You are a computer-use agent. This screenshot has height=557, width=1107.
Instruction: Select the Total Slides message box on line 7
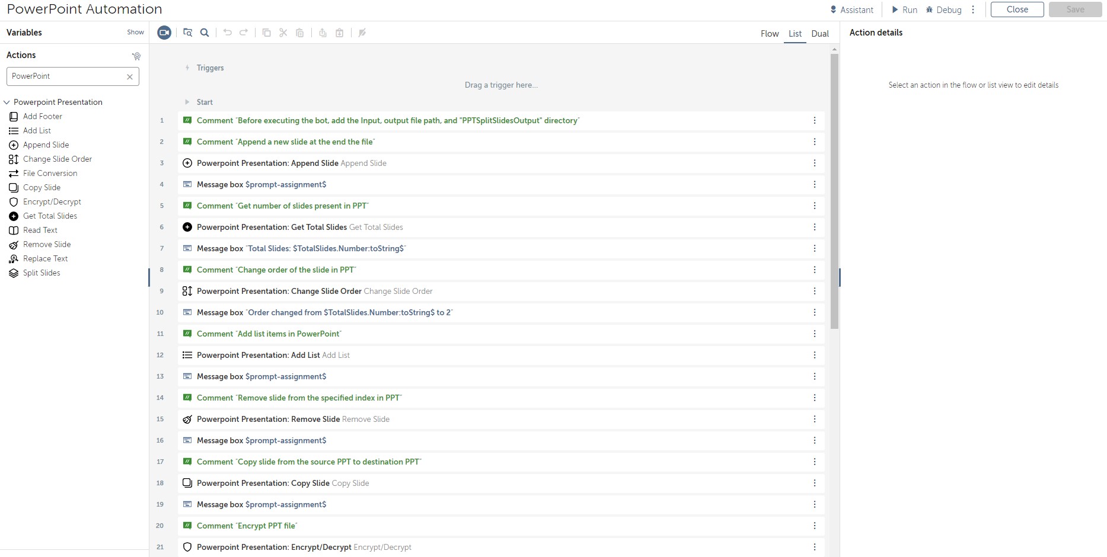[x=501, y=248]
